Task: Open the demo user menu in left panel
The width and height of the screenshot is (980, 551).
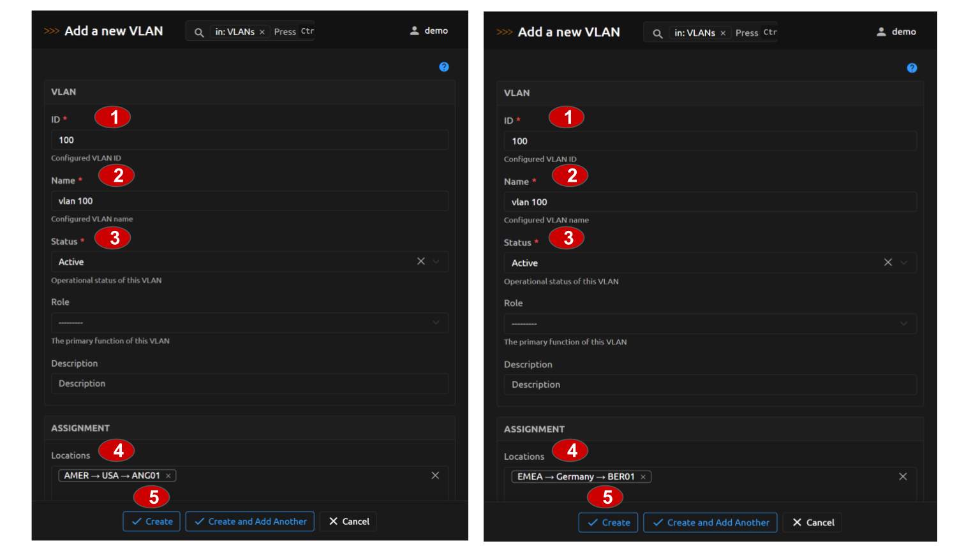Action: 429,31
